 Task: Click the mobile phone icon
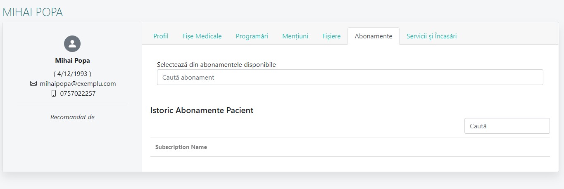click(53, 94)
